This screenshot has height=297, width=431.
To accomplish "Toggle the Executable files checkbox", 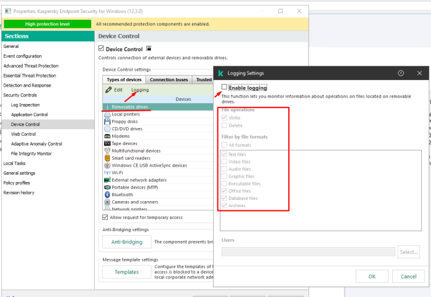I will 224,184.
